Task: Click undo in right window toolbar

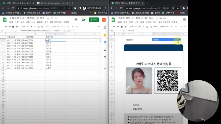Action: click(x=114, y=27)
